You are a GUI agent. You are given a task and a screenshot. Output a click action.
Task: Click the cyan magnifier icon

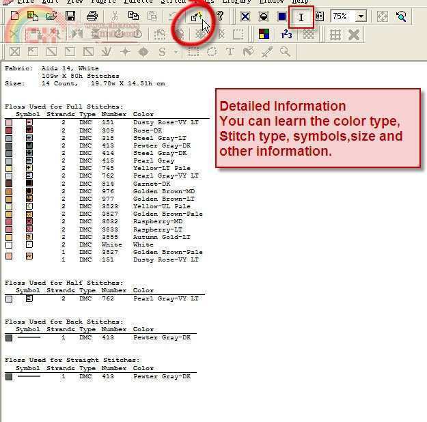coord(402,17)
